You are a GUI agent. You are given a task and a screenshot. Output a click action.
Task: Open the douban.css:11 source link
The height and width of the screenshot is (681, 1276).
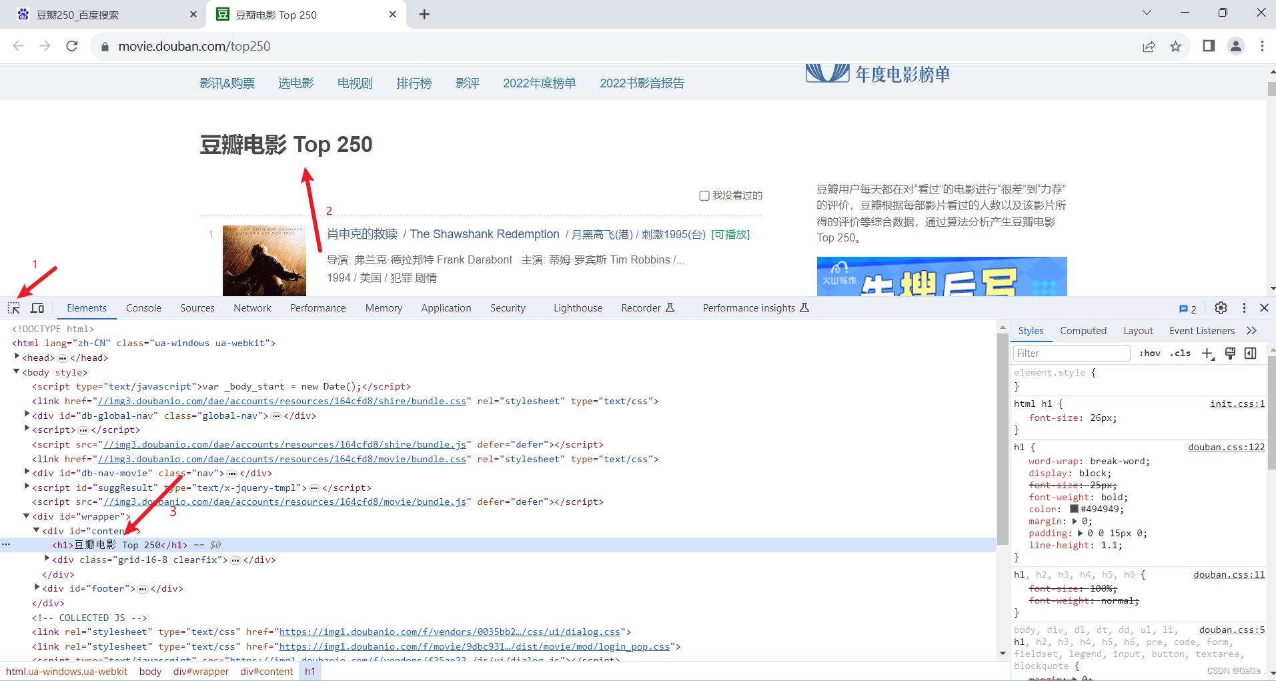click(x=1229, y=574)
